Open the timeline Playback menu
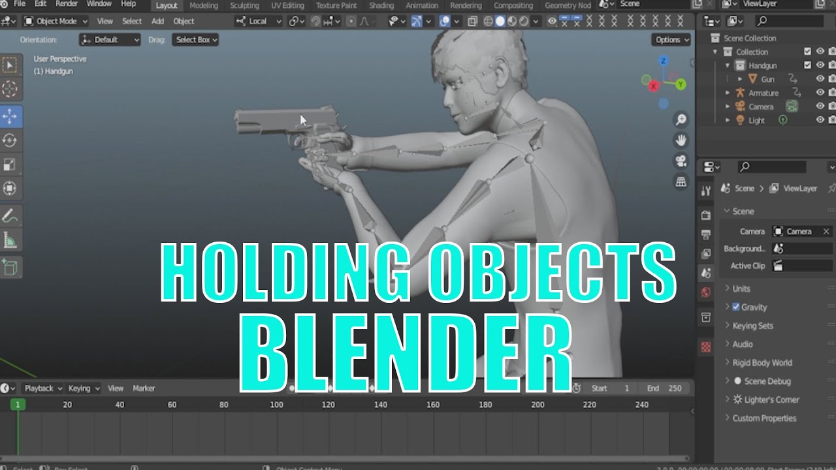Viewport: 836px width, 470px height. [43, 388]
